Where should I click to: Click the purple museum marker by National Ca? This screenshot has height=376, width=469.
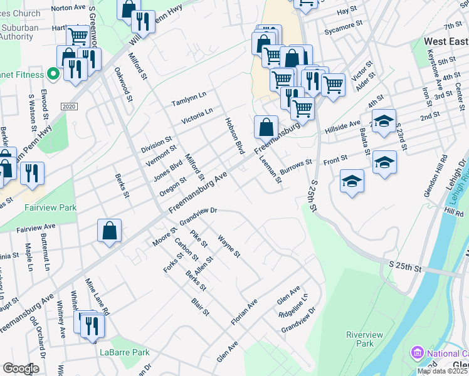[416, 353]
